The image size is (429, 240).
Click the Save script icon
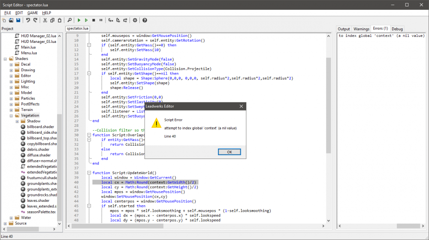[18, 20]
